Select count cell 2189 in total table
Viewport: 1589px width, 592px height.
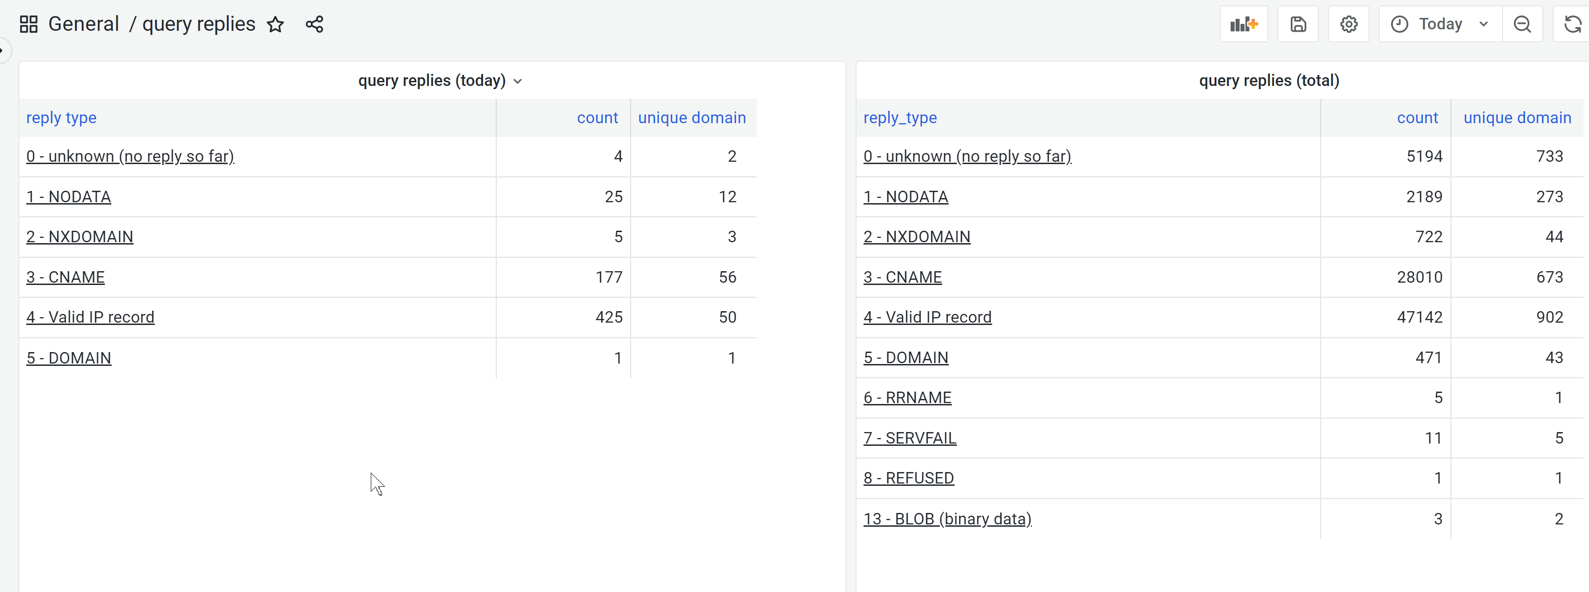click(1386, 197)
